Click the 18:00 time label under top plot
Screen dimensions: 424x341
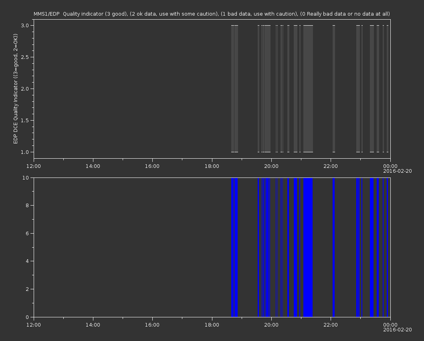(212, 166)
